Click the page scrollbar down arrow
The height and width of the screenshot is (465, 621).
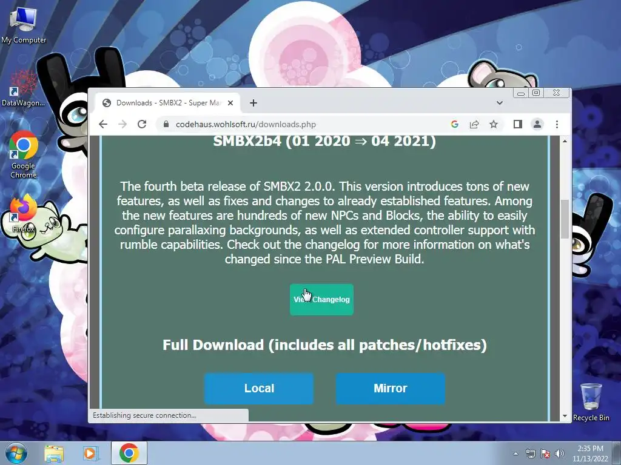pyautogui.click(x=565, y=417)
